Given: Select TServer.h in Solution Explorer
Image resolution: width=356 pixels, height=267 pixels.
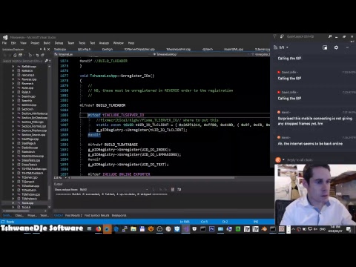Looking at the screenshot, I should 28,182.
